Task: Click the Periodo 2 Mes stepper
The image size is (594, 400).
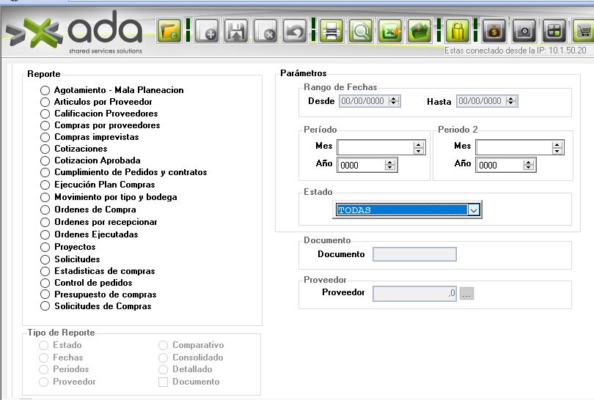Action: (x=557, y=147)
